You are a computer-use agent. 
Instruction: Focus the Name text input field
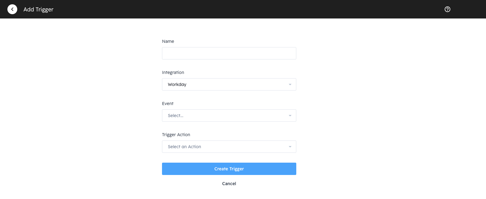coord(229,53)
